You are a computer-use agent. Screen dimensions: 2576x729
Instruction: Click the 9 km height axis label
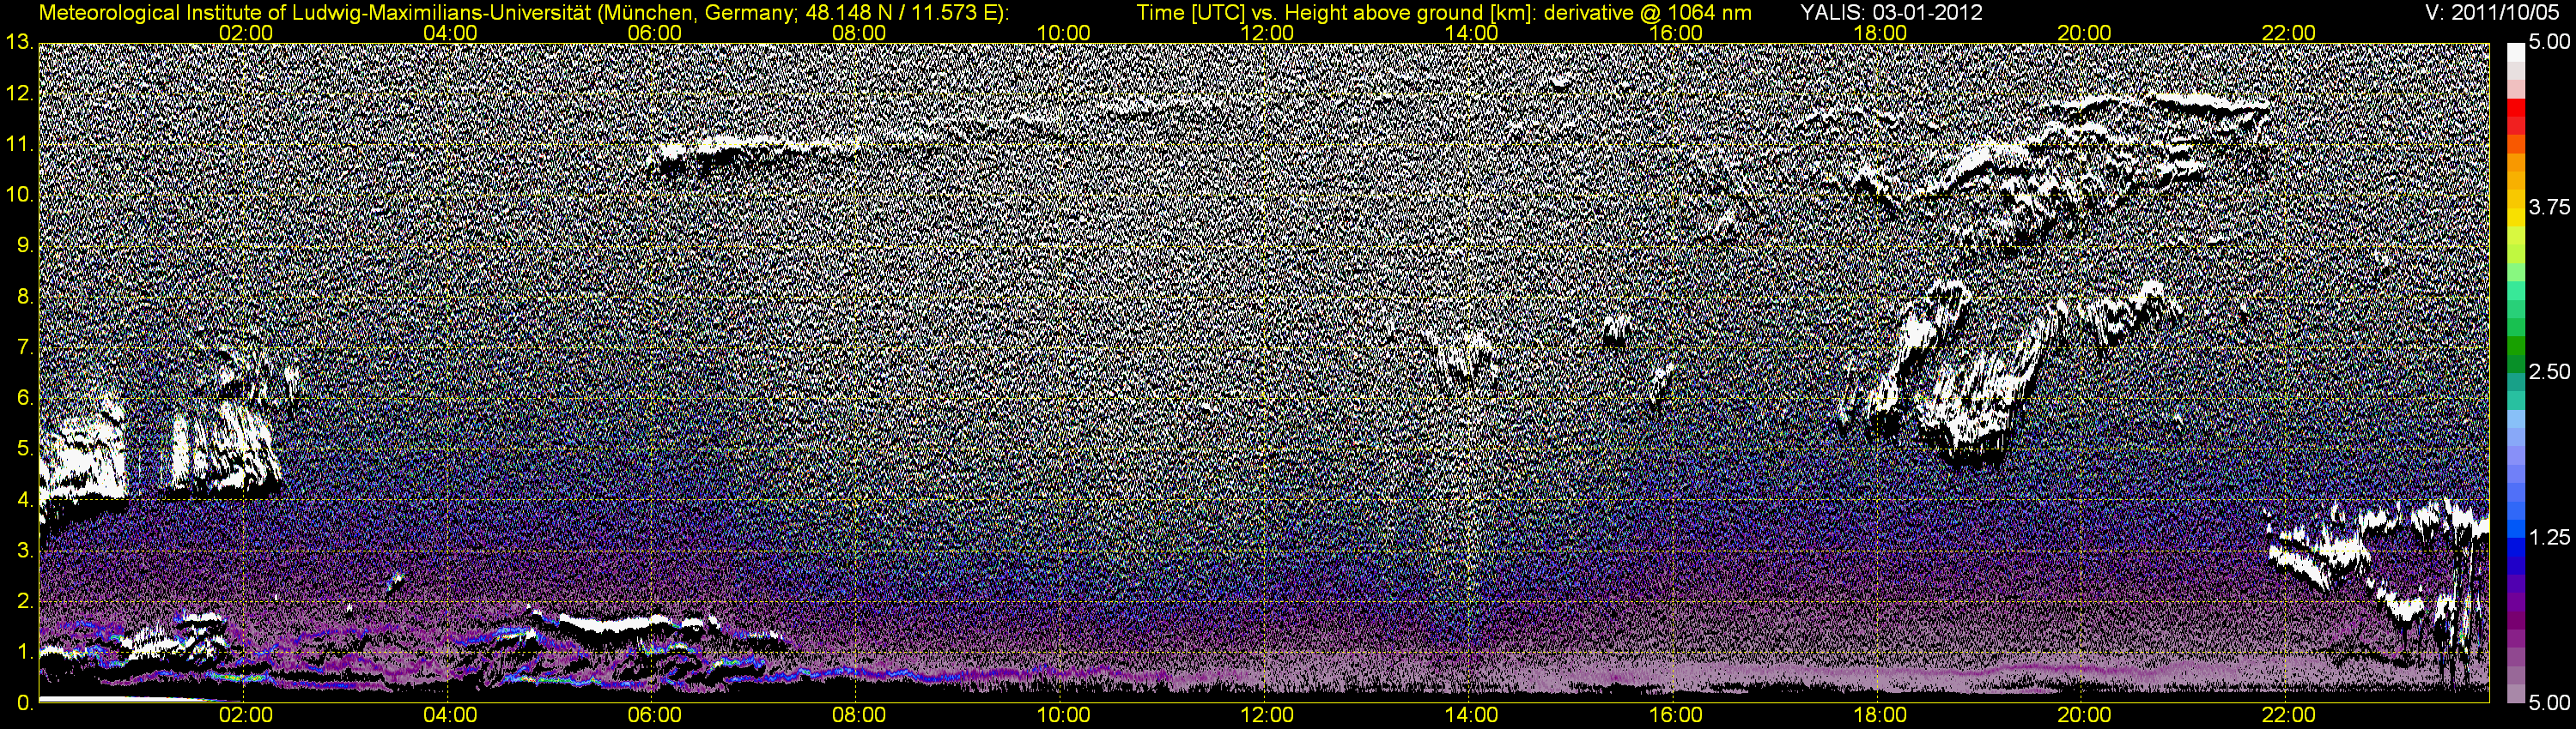click(x=25, y=245)
